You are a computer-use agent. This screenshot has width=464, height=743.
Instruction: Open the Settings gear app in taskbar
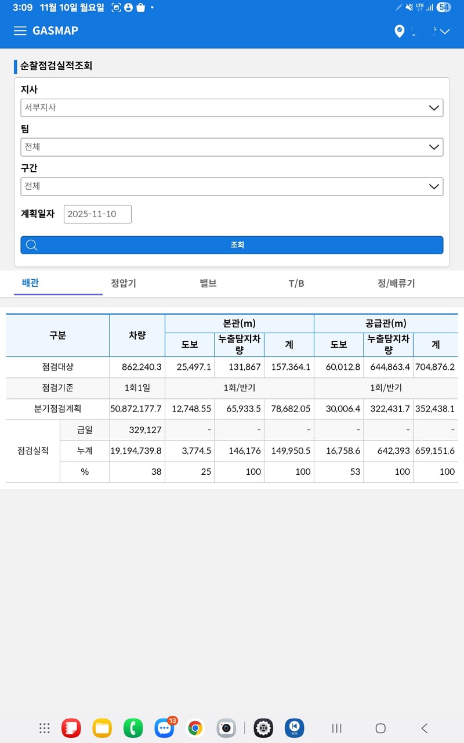(x=263, y=727)
